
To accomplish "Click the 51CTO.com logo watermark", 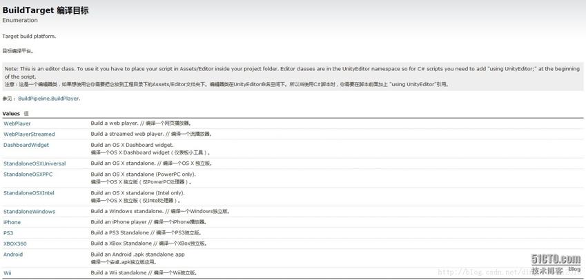I will pyautogui.click(x=555, y=259).
